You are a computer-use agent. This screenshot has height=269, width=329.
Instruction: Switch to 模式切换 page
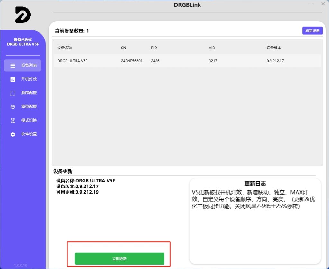tap(23, 120)
